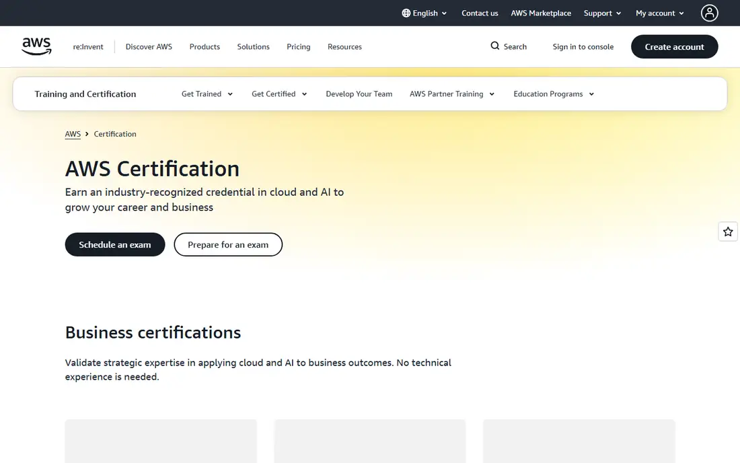Expand the Get Certified dropdown
The height and width of the screenshot is (463, 740).
(279, 94)
